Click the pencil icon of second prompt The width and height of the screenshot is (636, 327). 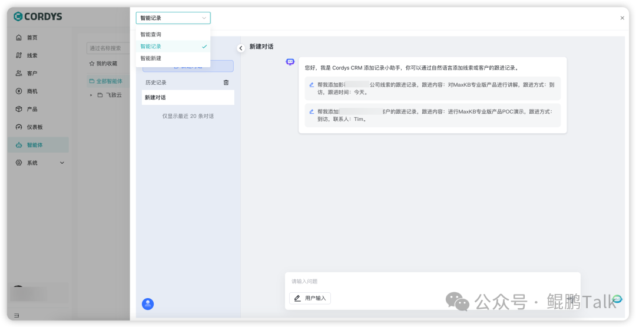click(312, 111)
